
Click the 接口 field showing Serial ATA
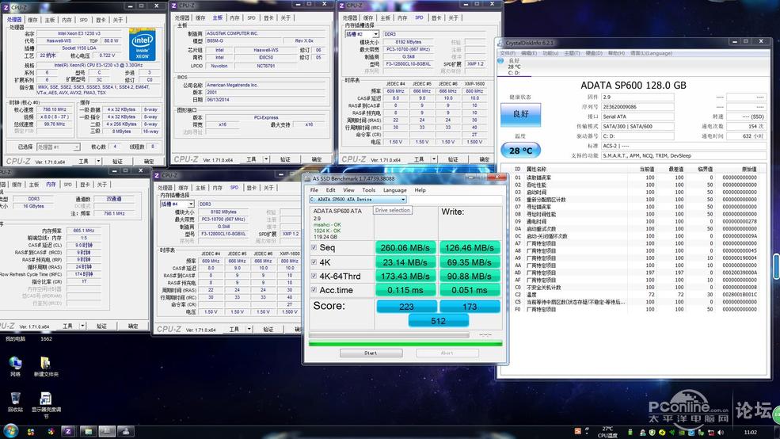coord(637,116)
